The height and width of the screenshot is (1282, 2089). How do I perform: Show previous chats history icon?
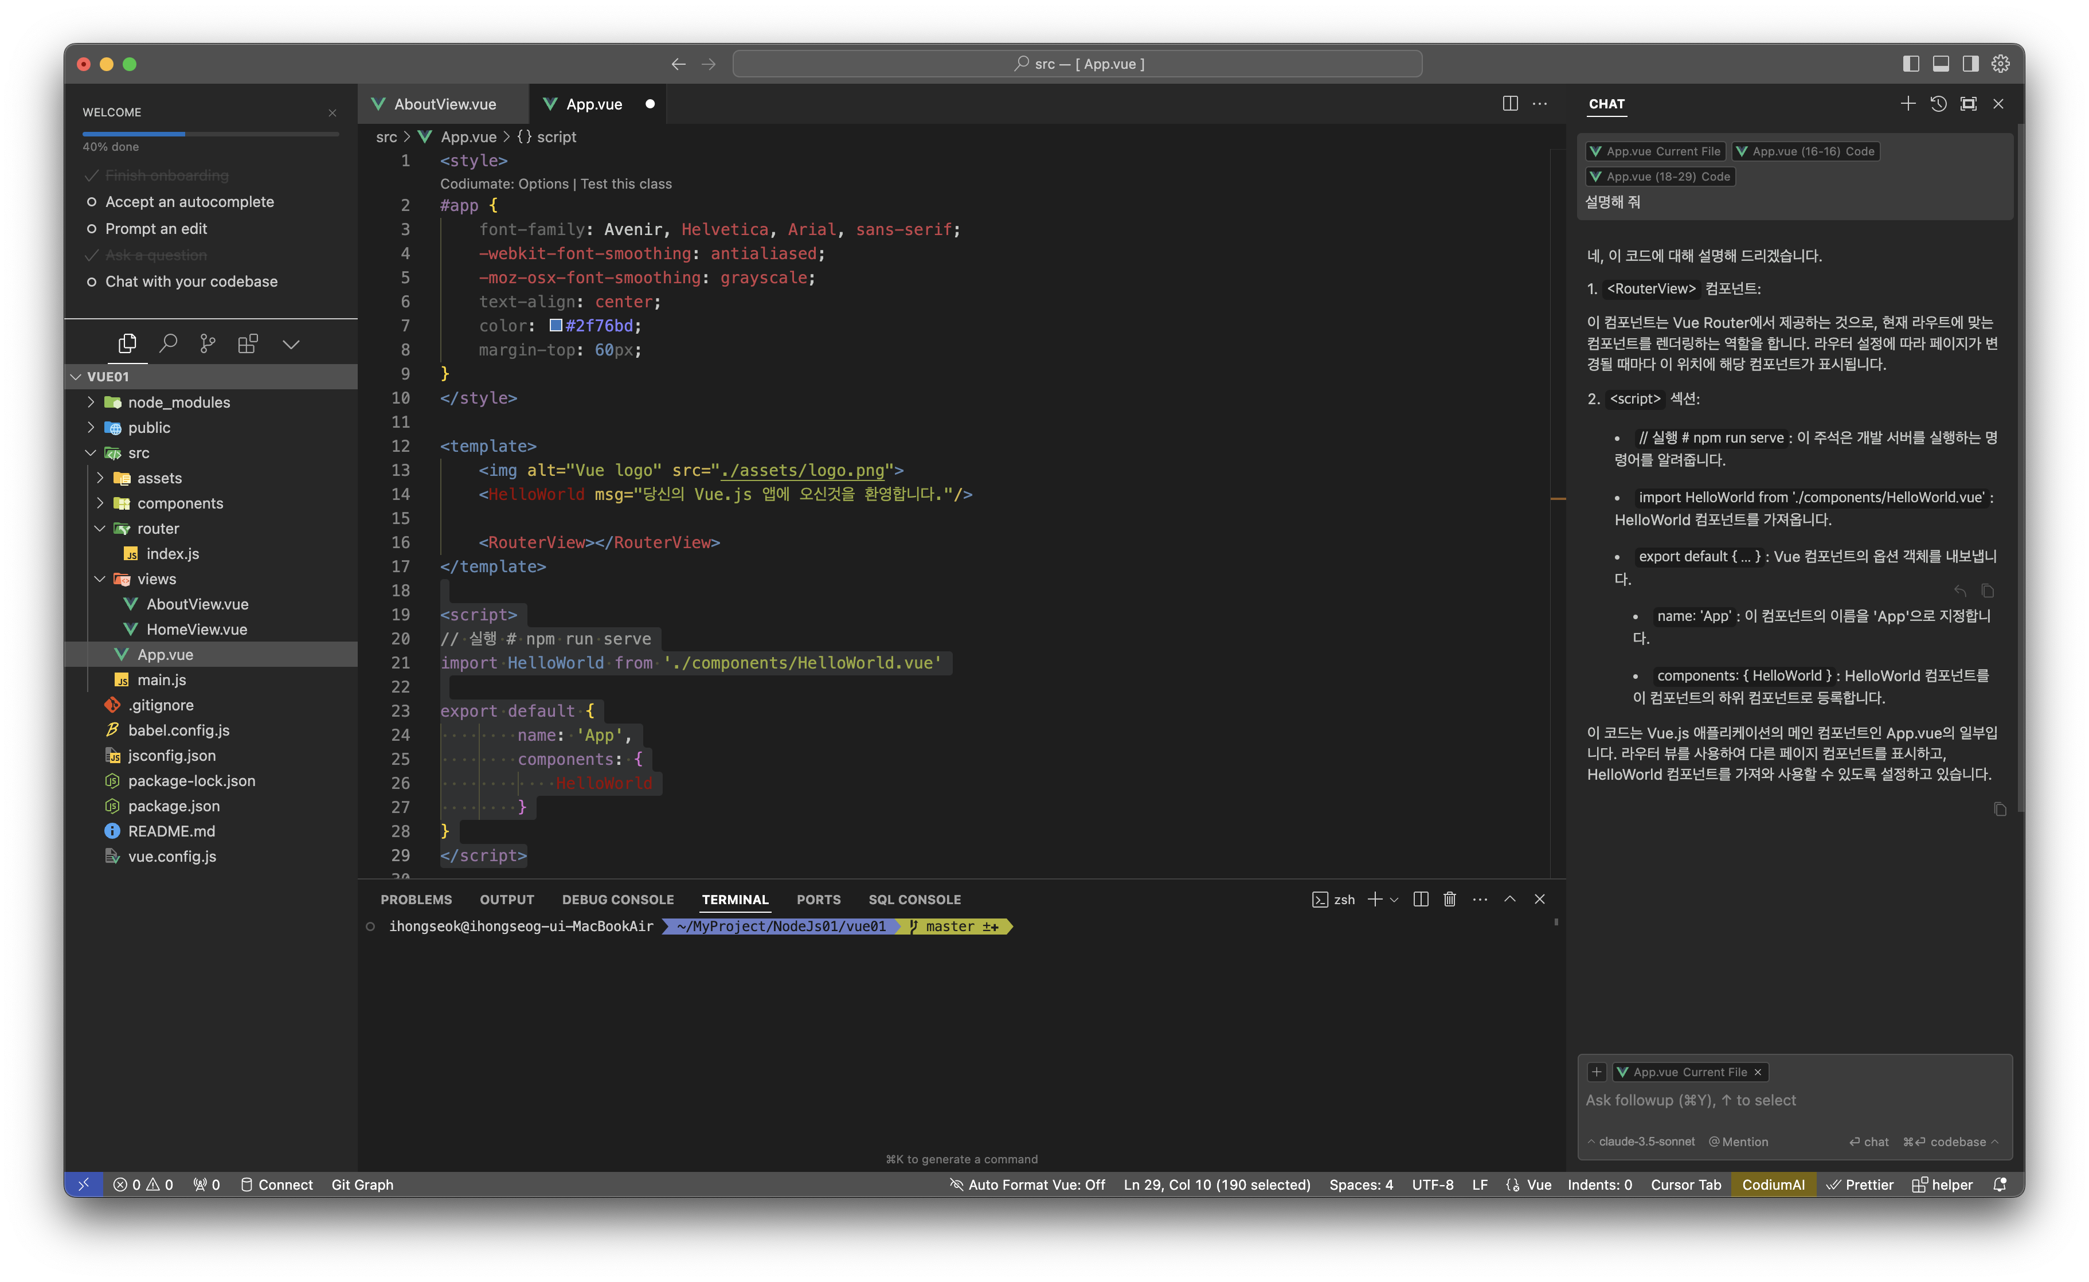point(1938,103)
